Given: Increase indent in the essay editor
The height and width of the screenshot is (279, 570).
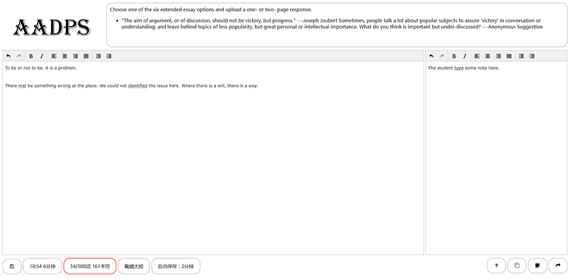Looking at the screenshot, I should pos(109,56).
